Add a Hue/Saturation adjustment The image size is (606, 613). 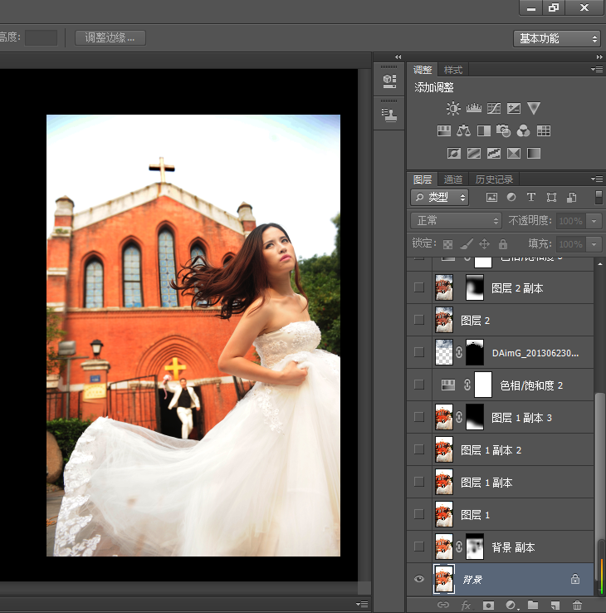[444, 130]
